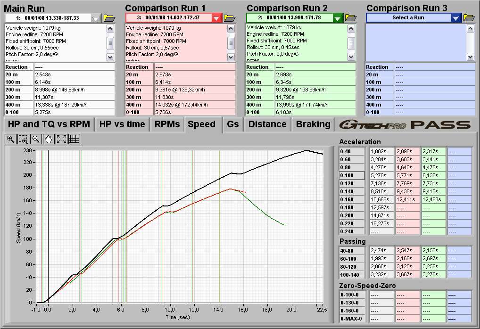Toggle the chart grid lines icon
Viewport: 480px width, 329px height.
pyautogui.click(x=74, y=139)
